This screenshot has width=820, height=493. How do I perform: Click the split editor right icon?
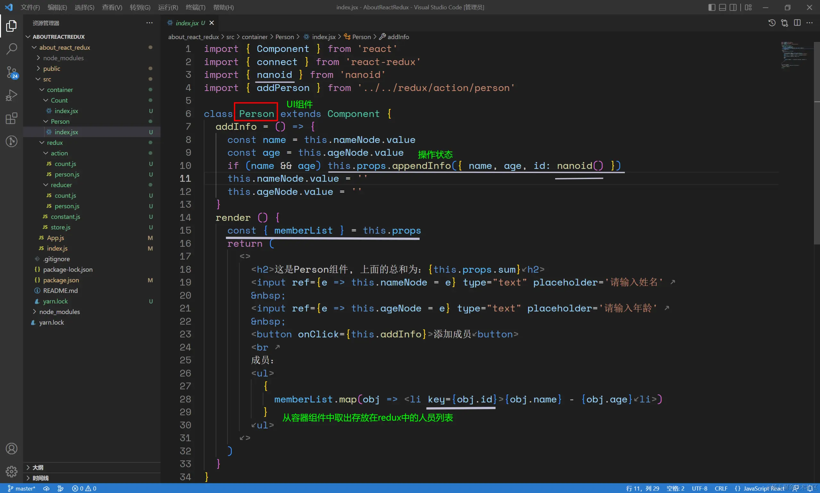tap(797, 23)
